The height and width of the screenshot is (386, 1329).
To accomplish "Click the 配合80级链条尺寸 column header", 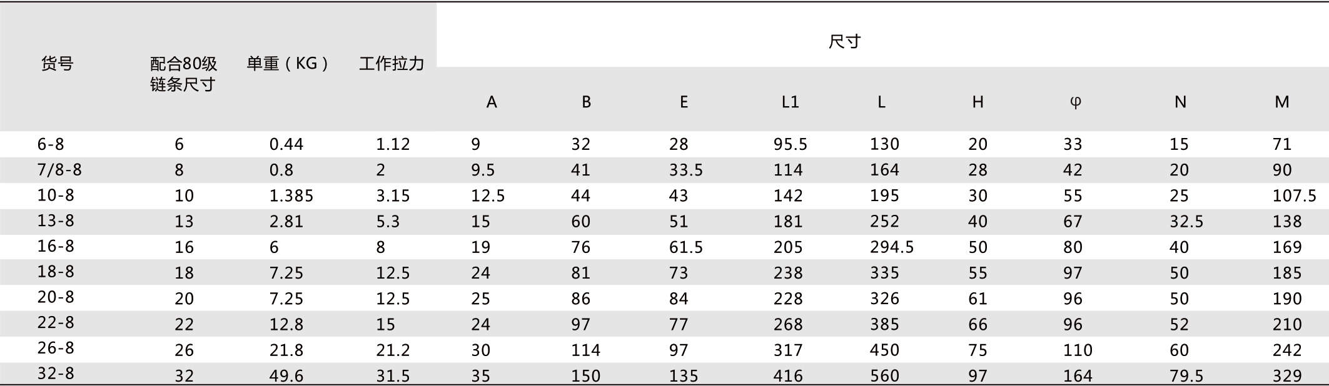I will [183, 74].
